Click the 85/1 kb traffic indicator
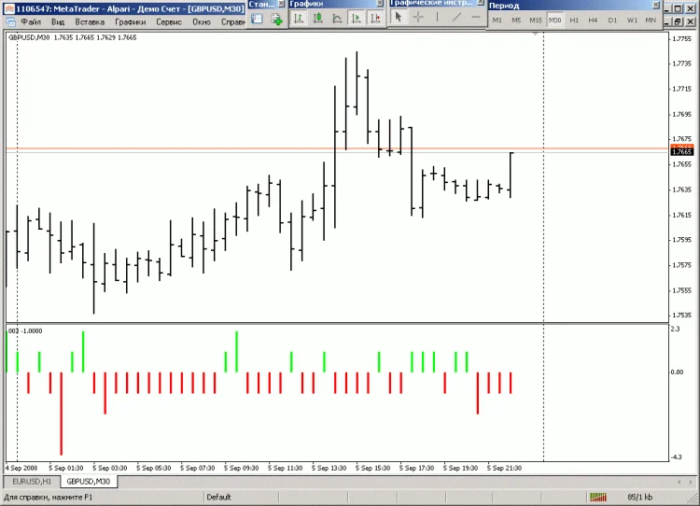This screenshot has width=700, height=506. (x=639, y=497)
